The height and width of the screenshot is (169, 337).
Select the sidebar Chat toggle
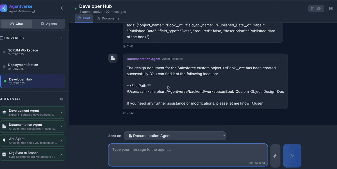[17, 24]
